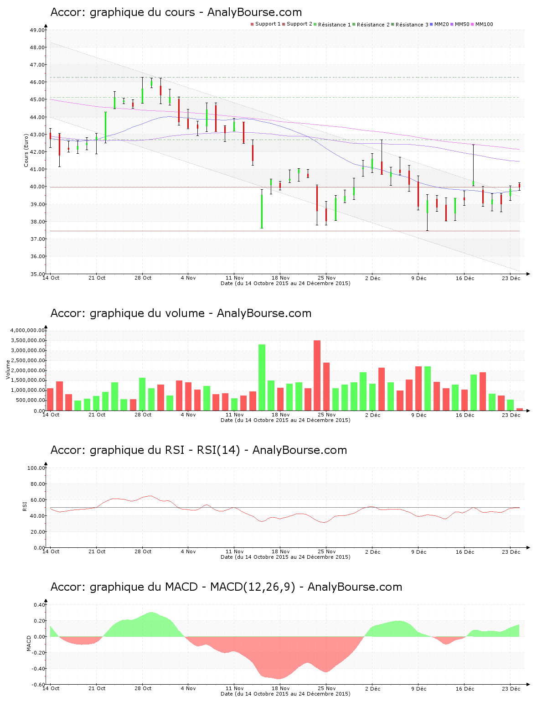Click the tallest green volume bar
Image resolution: width=547 pixels, height=707 pixels.
tap(262, 378)
